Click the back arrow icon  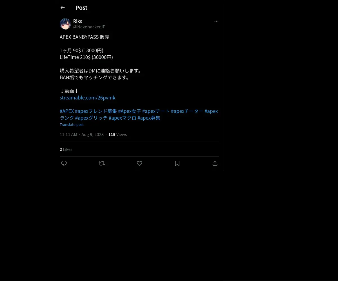point(63,8)
